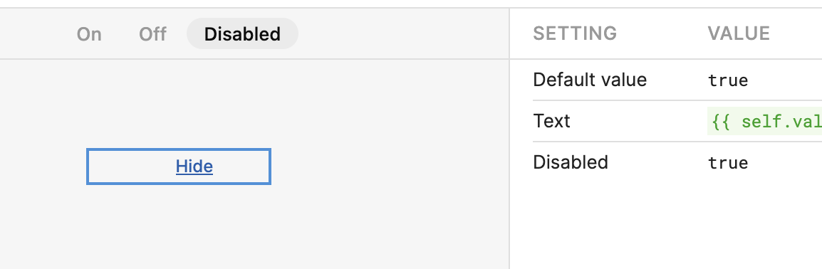This screenshot has width=822, height=269.
Task: Select the "Default value" setting label
Action: (590, 80)
